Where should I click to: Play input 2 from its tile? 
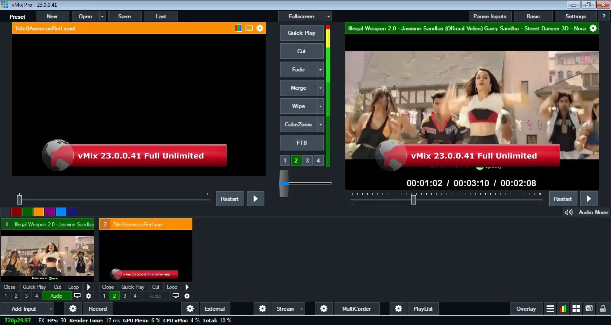click(x=187, y=287)
